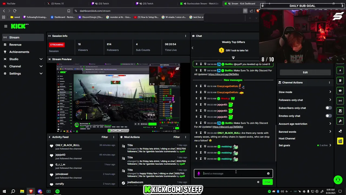The image size is (346, 195).
Task: Open Windows Start menu
Action: pyautogui.click(x=4, y=191)
